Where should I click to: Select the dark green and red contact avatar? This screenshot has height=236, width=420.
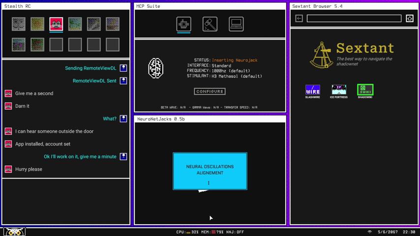37,44
